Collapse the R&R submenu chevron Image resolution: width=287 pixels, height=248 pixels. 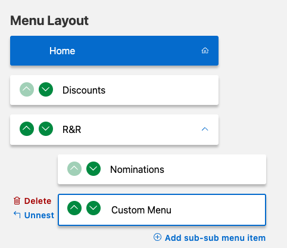point(205,129)
